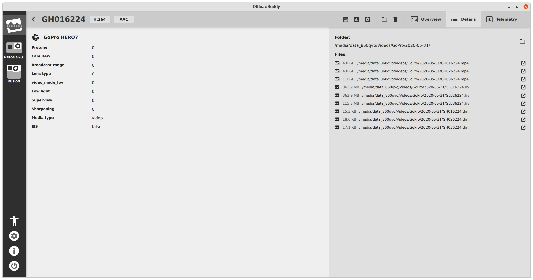Click the 15.3 KB file size
The width and height of the screenshot is (533, 280).
click(349, 111)
